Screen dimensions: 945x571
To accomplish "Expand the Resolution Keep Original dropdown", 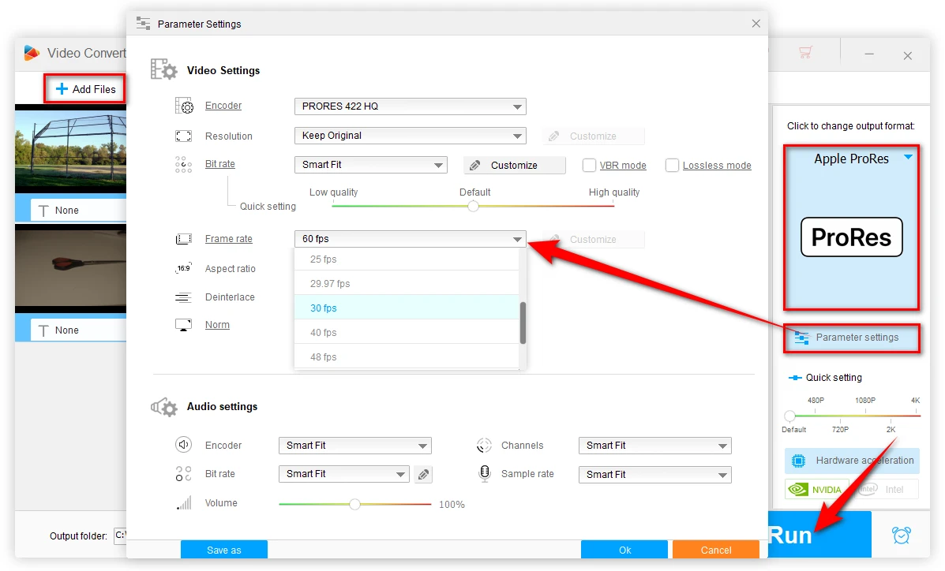I will point(410,136).
